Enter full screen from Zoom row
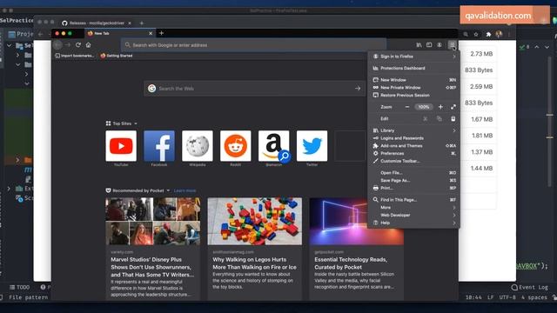Viewport: 557px width, 313px height. tap(453, 107)
